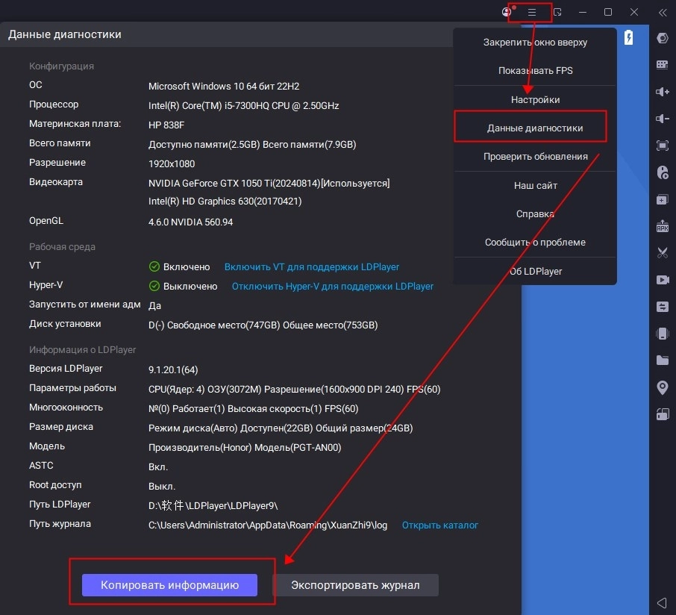Click the keyboard mapping icon in sidebar
The width and height of the screenshot is (676, 615).
click(662, 64)
